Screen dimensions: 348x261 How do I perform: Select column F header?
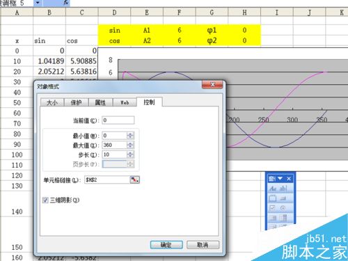pos(180,12)
